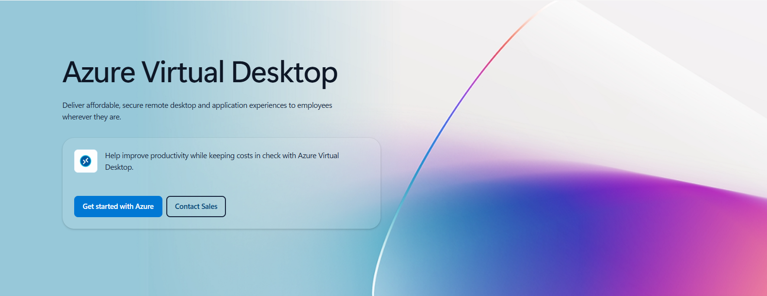Open the Contact Sales button
Image resolution: width=767 pixels, height=296 pixels.
click(196, 207)
